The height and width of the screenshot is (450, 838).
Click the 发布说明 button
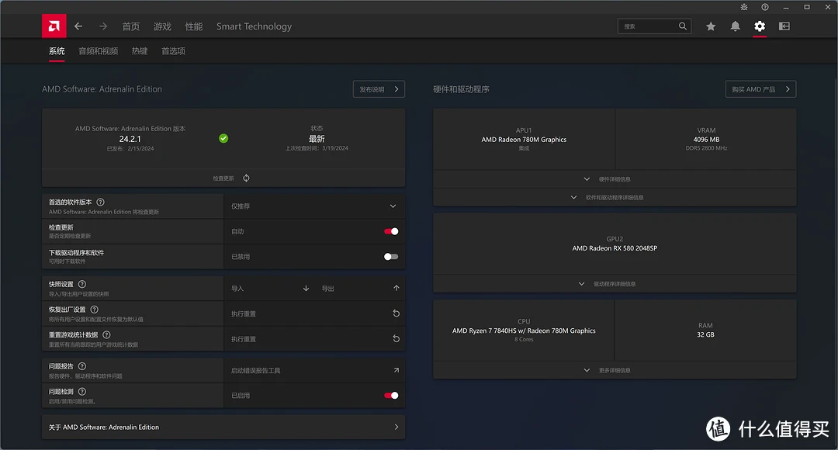379,89
